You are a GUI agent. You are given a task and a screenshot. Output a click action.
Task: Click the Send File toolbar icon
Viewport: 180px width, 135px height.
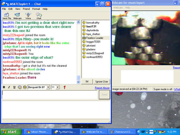pos(7,16)
